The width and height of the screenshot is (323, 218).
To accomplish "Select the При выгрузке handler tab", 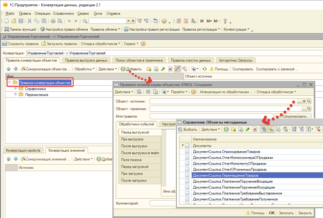I will [x=140, y=139].
